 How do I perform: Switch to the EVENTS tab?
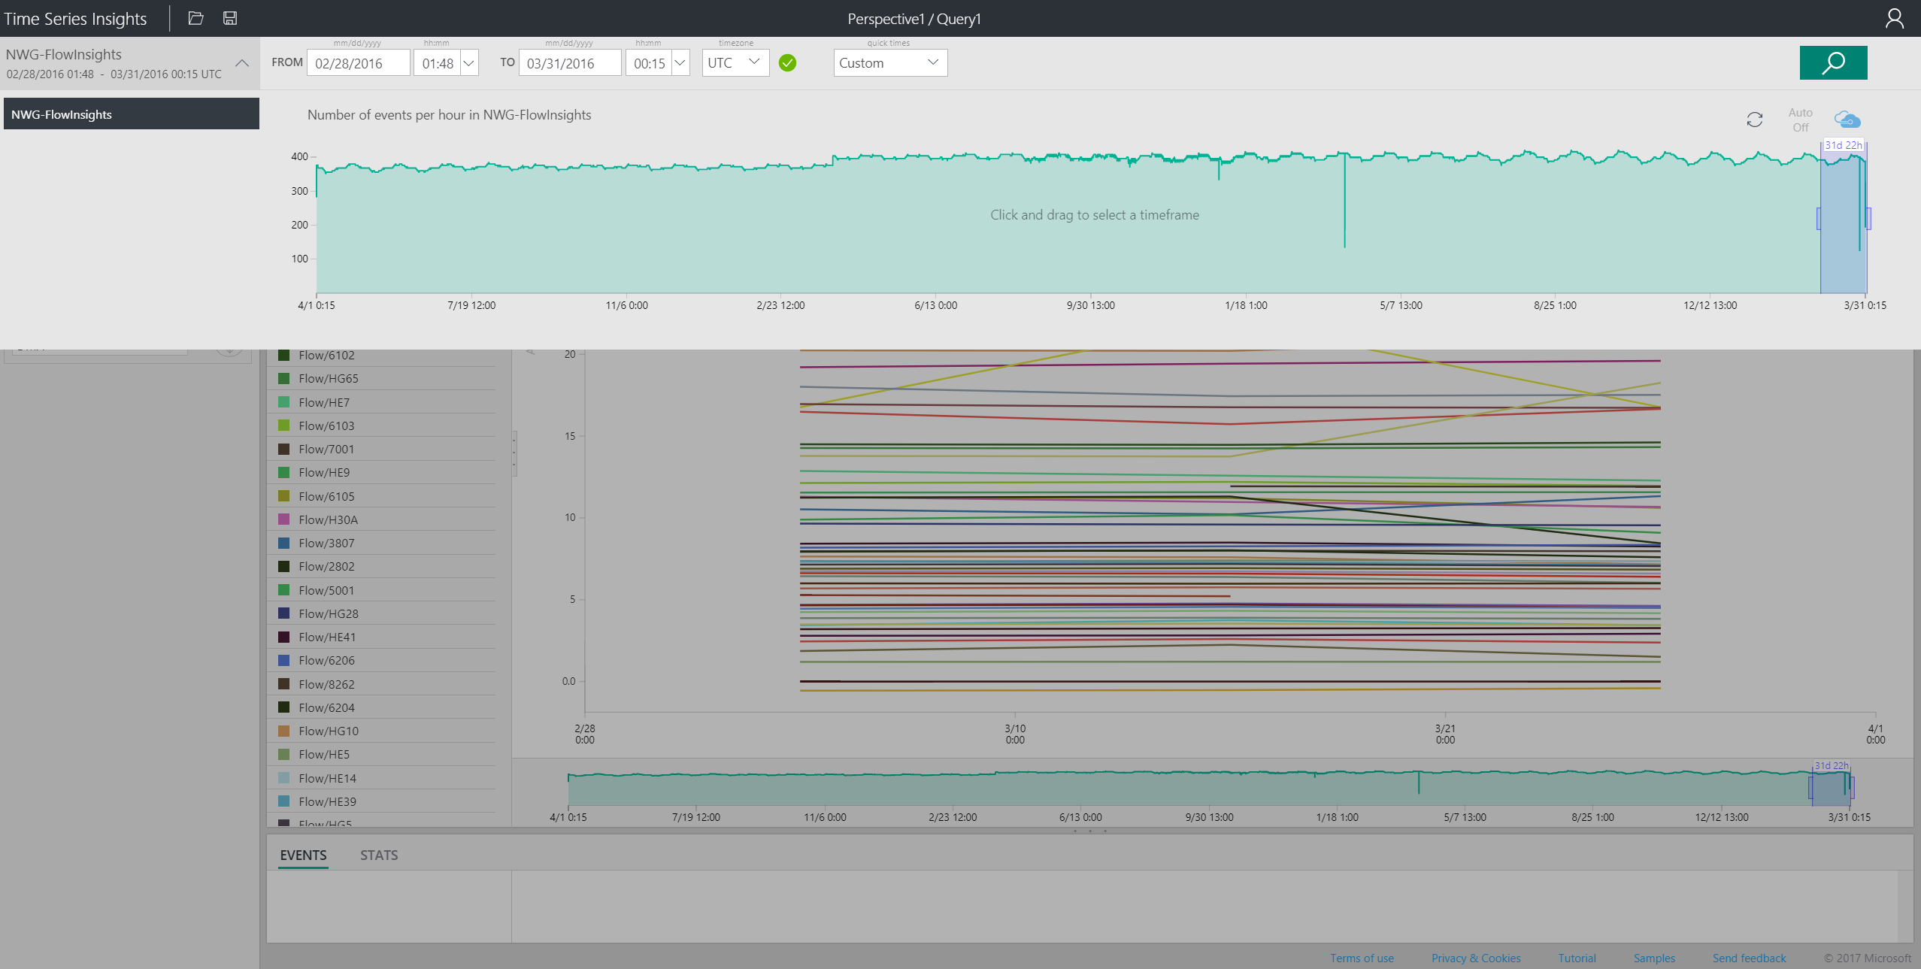coord(303,855)
